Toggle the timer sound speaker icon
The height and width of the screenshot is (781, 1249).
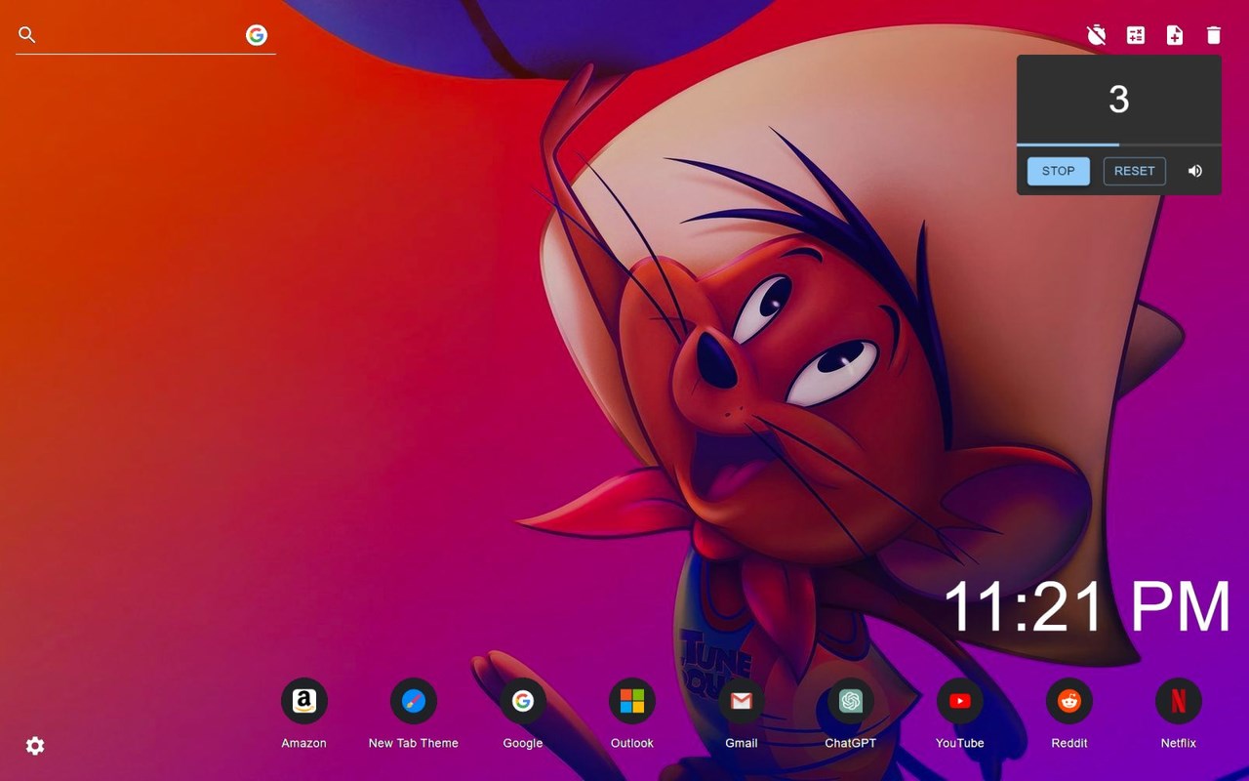[1195, 171]
